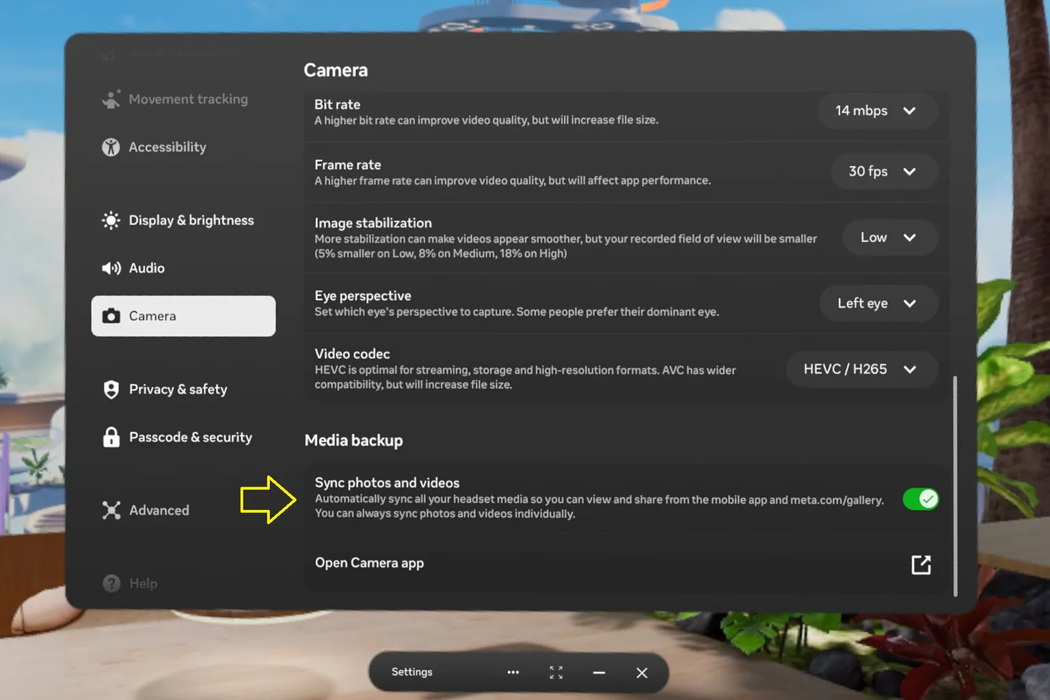The height and width of the screenshot is (700, 1050).
Task: Click the Camera page heading
Action: pos(336,70)
